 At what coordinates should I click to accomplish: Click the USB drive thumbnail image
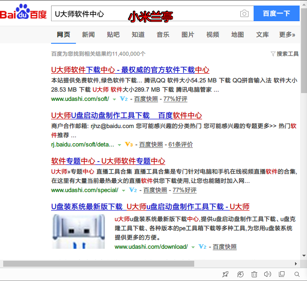(x=78, y=231)
